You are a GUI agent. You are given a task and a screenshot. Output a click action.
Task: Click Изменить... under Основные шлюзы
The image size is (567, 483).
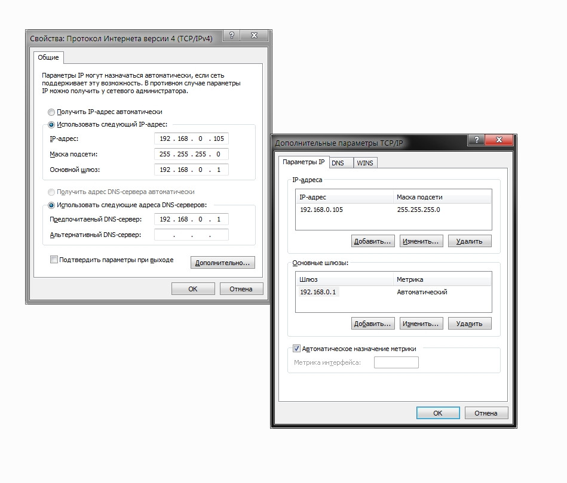coord(421,324)
